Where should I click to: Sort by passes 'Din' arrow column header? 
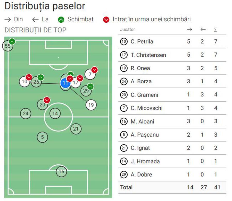(189, 30)
